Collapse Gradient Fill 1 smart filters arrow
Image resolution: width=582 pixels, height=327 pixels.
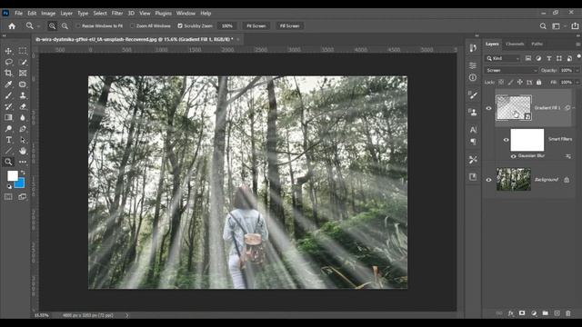click(x=574, y=108)
